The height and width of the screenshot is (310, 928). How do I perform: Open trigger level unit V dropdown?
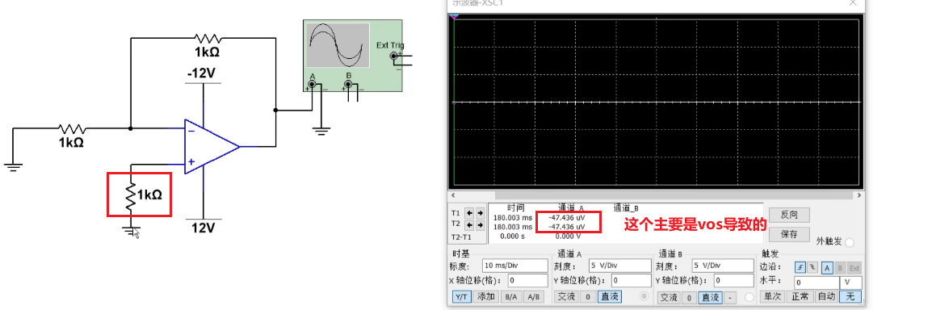click(851, 283)
